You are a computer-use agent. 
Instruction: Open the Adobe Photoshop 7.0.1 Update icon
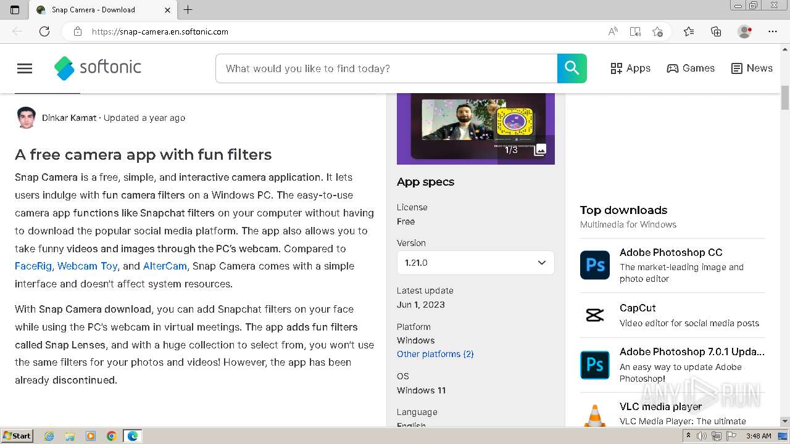pos(595,365)
